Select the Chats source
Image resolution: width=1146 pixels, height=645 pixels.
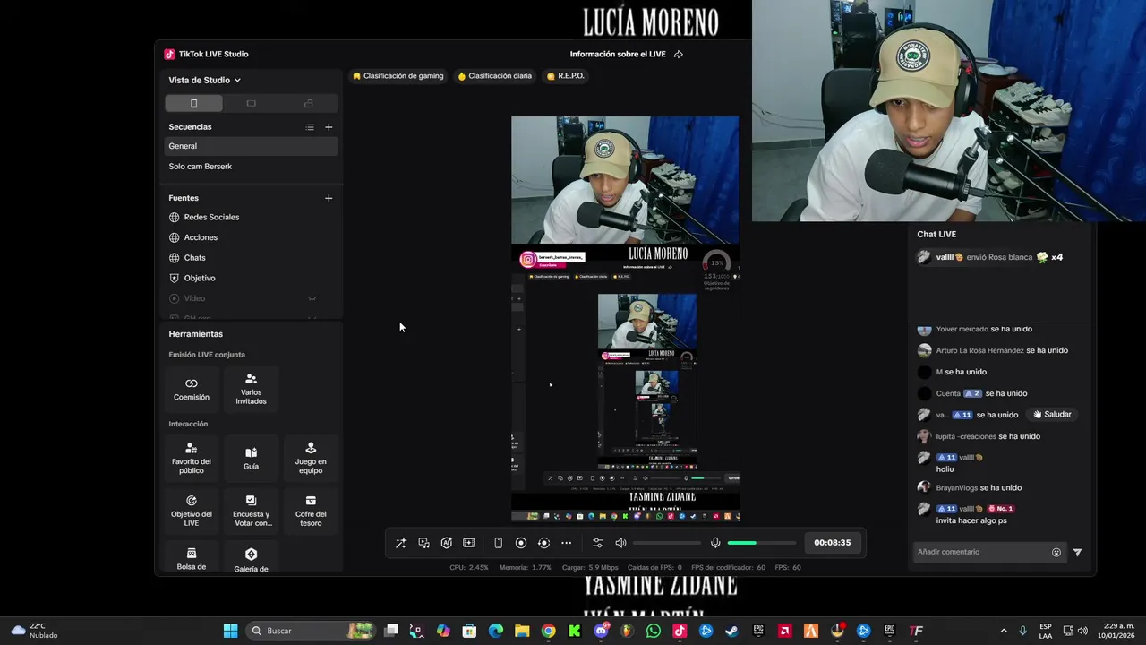point(251,258)
